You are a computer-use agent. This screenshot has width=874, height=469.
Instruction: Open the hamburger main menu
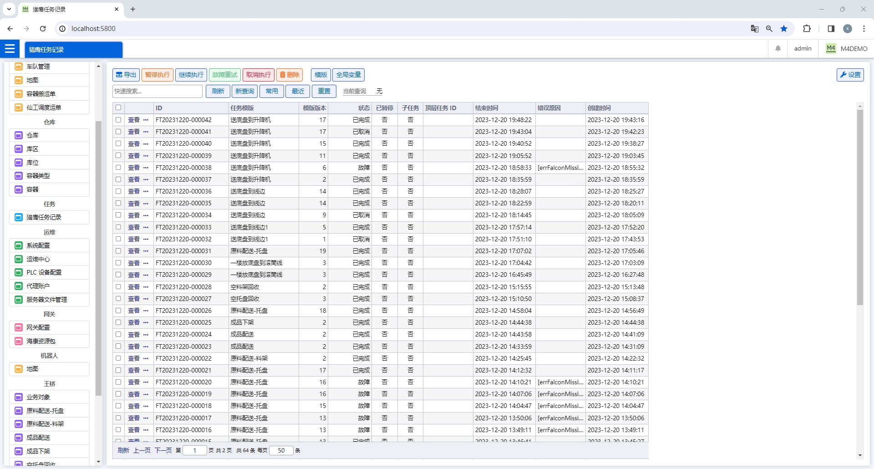click(x=10, y=48)
